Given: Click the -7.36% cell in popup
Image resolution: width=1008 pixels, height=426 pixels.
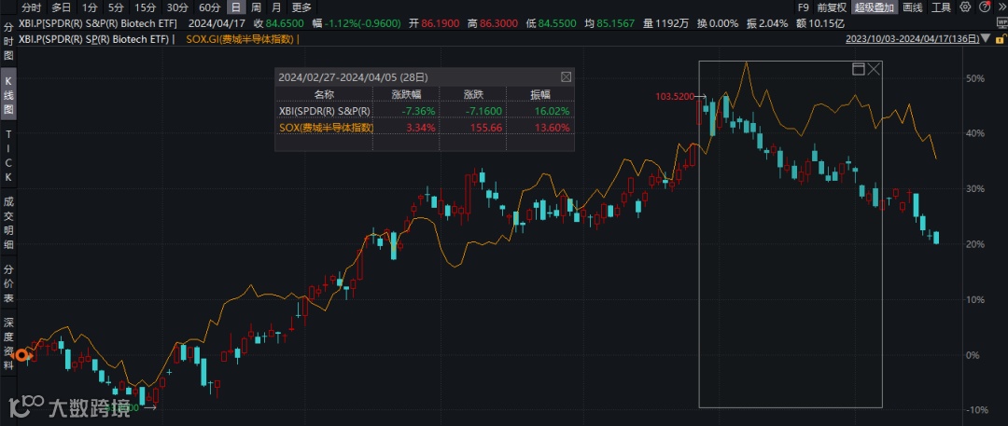Looking at the screenshot, I should pos(419,111).
